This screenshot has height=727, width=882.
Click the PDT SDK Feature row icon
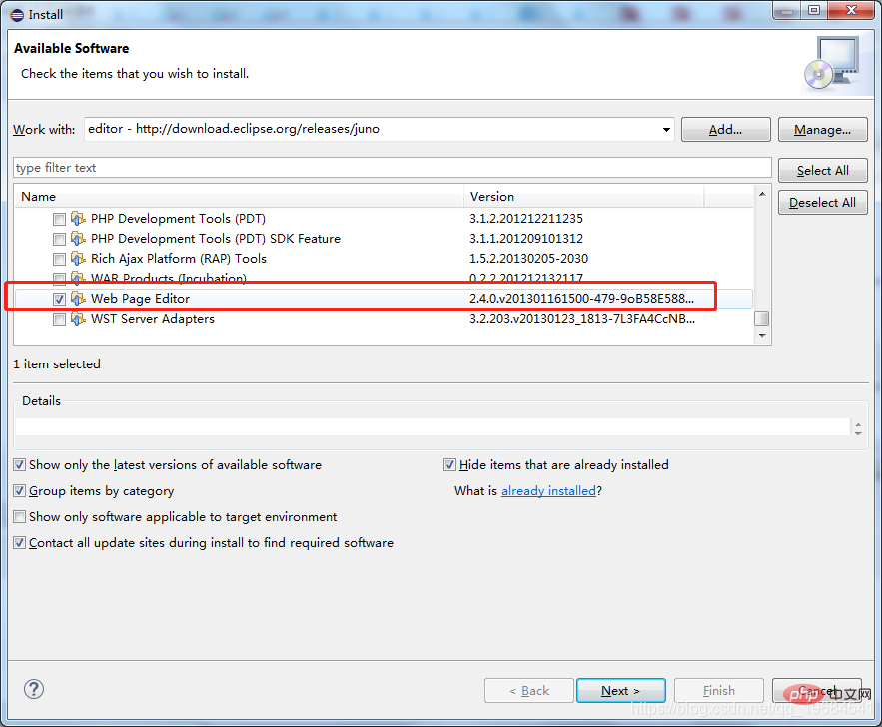[x=78, y=239]
